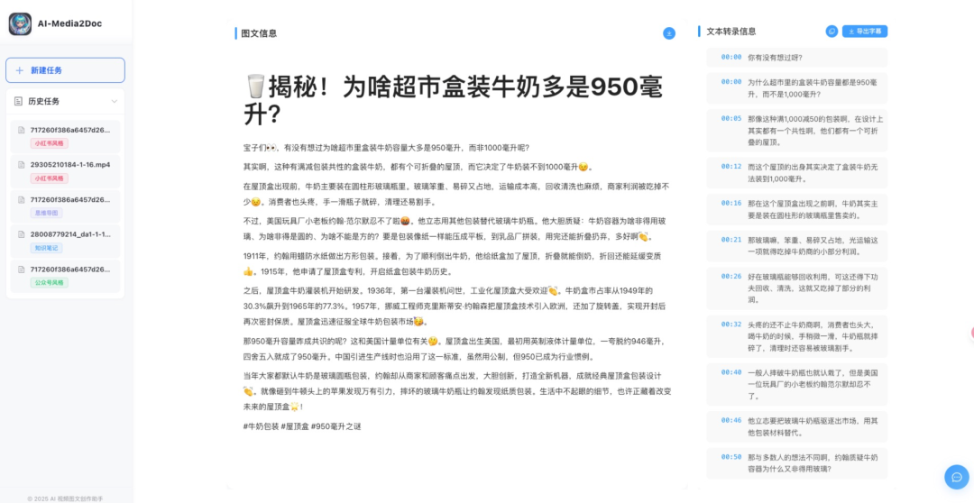Click the footer © 2025 AI 视频图文创作助手
This screenshot has height=503, width=974.
pos(65,498)
